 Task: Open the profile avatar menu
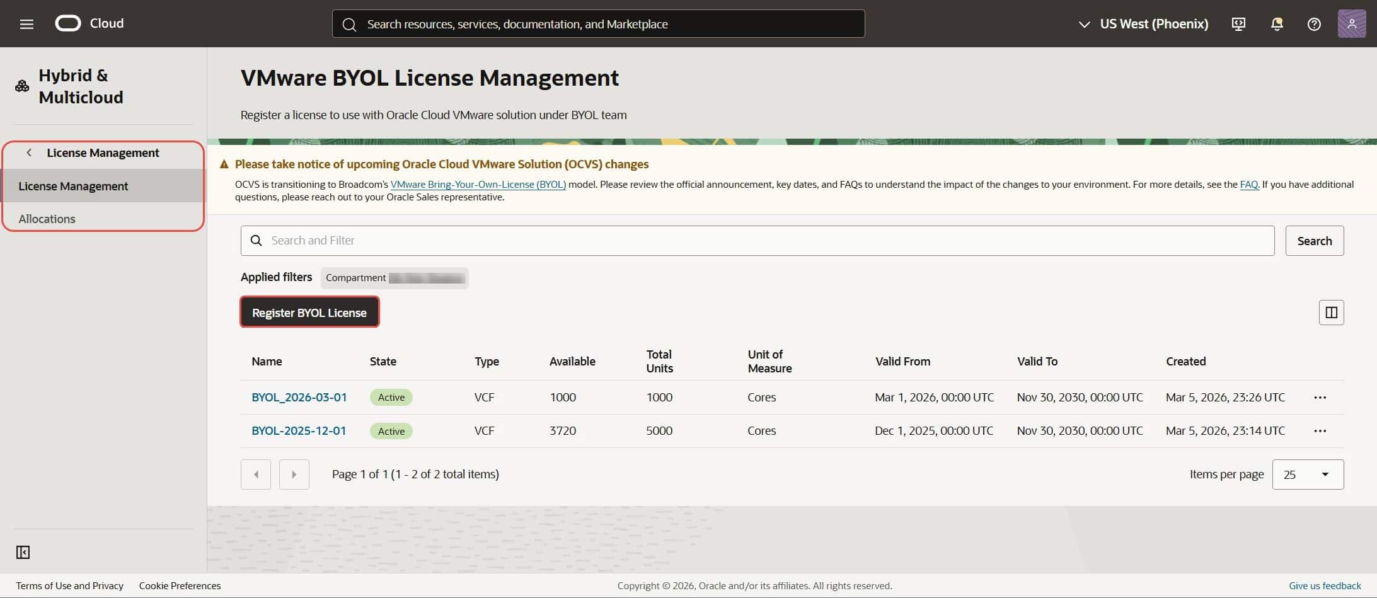(x=1352, y=23)
